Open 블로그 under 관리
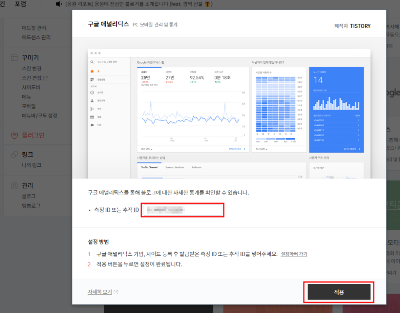Screen dimensions: 400x313 pos(29,196)
